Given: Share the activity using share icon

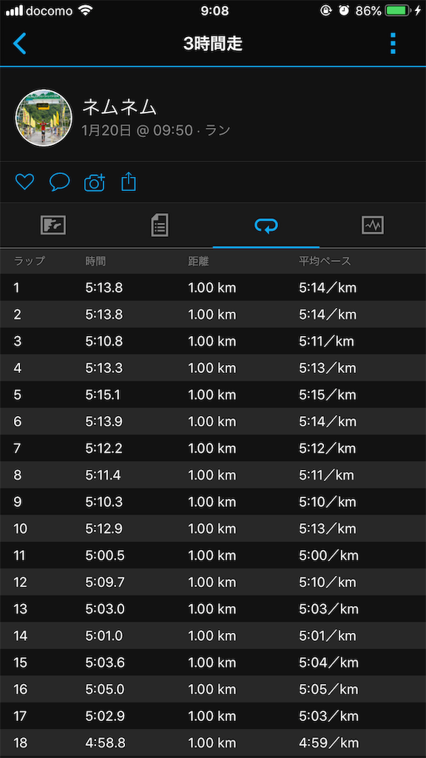Looking at the screenshot, I should pyautogui.click(x=129, y=182).
